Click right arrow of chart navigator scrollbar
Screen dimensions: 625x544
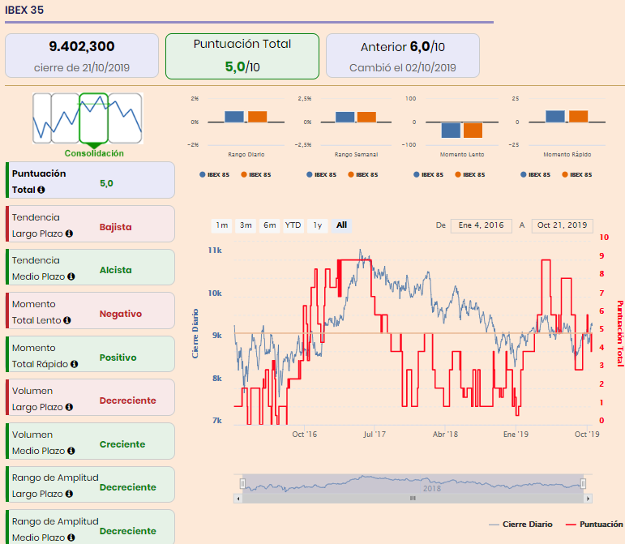pos(588,498)
